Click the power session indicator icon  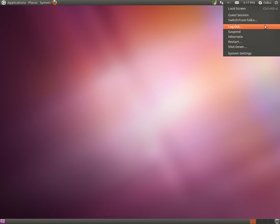(276, 3)
